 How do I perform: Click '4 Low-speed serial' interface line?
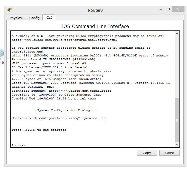61,71
